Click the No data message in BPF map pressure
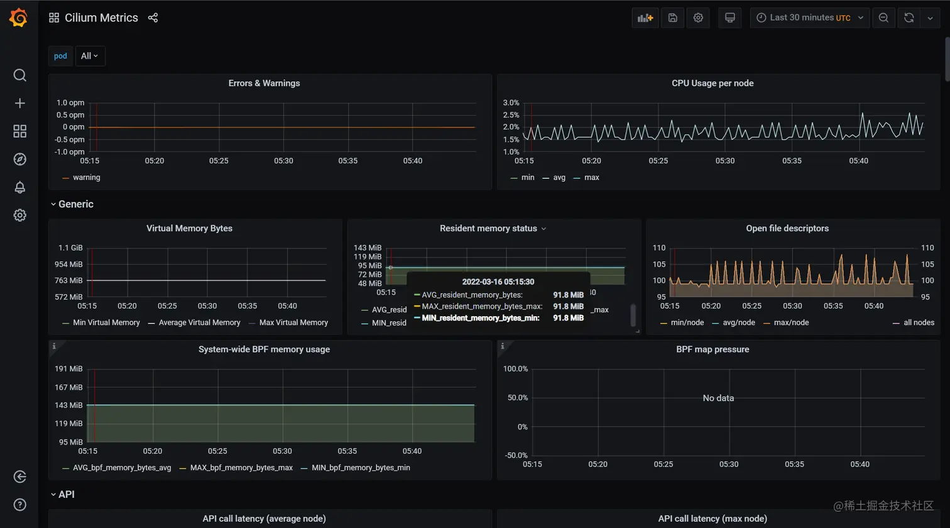This screenshot has height=528, width=950. click(718, 398)
